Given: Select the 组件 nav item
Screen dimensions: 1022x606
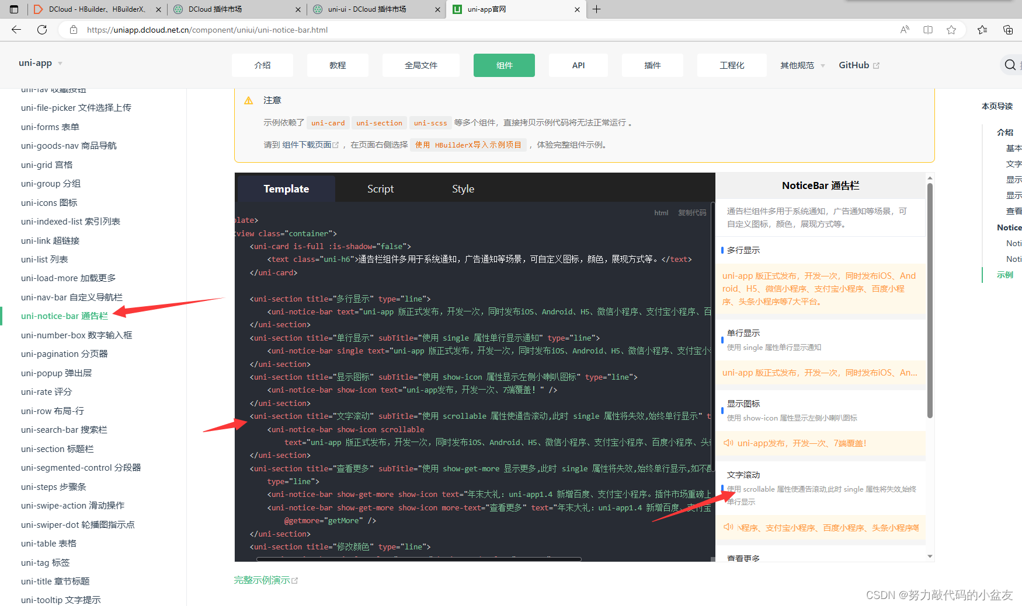Looking at the screenshot, I should 504,65.
